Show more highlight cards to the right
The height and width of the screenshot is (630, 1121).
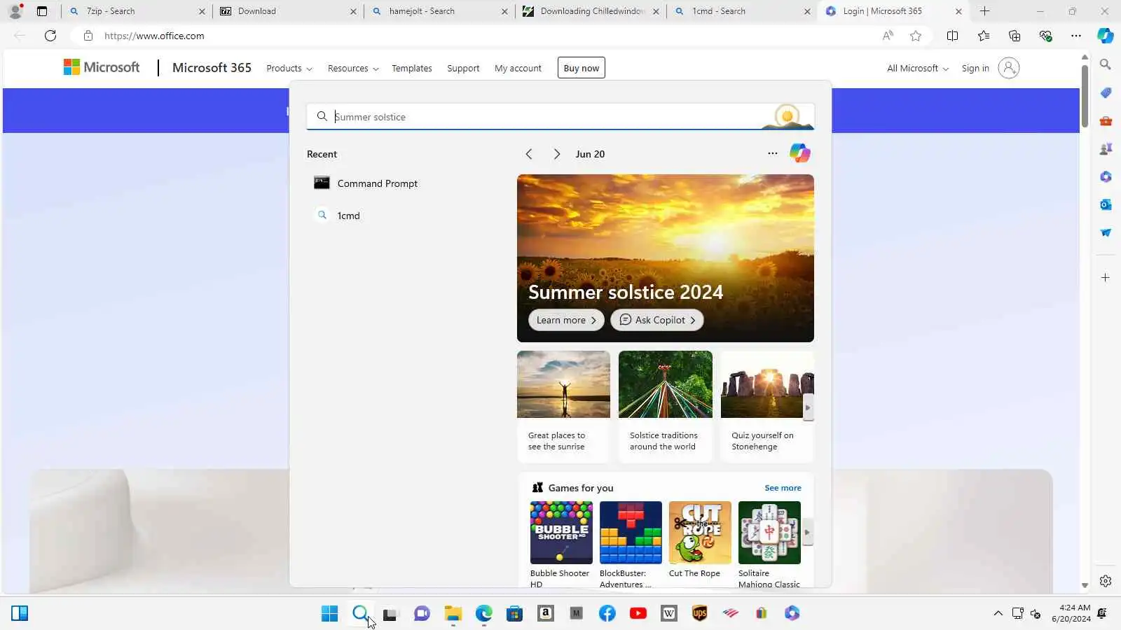pyautogui.click(x=808, y=407)
